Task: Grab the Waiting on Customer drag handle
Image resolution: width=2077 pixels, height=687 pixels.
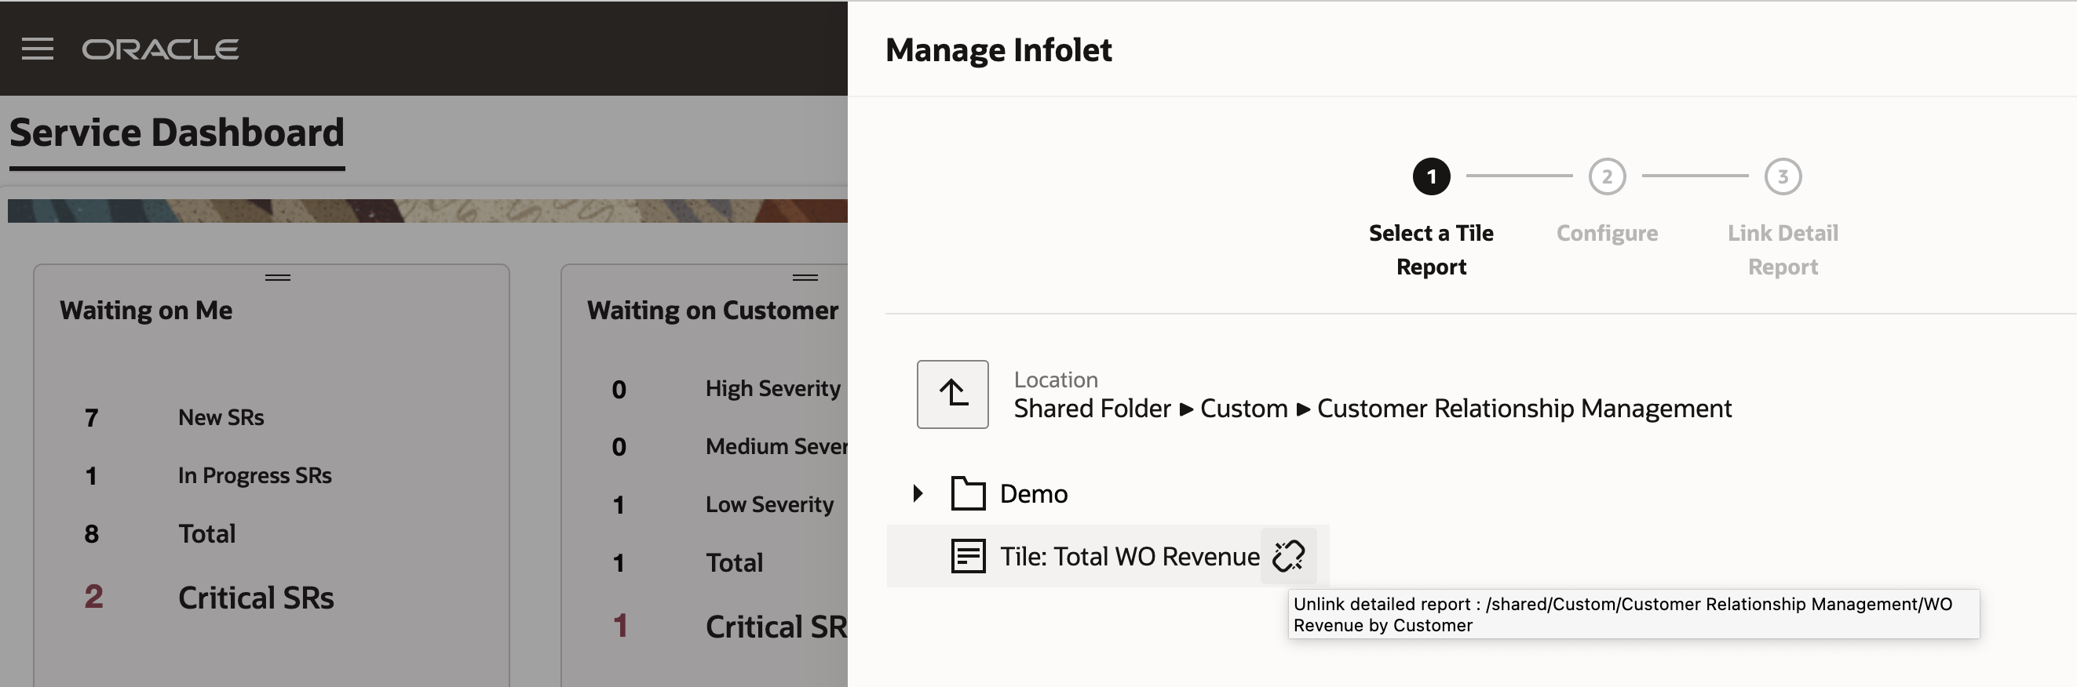Action: pos(805,277)
